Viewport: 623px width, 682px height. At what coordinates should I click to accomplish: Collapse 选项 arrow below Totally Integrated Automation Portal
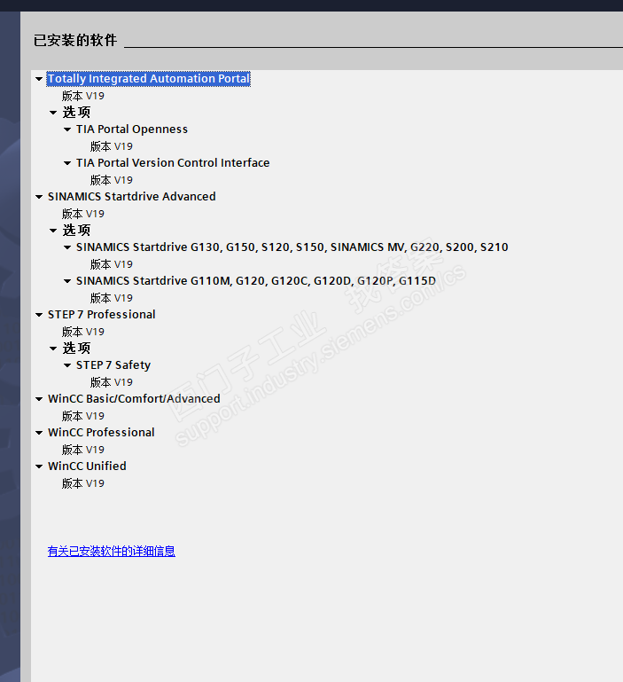point(53,113)
